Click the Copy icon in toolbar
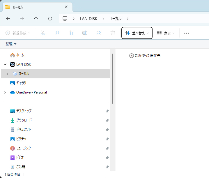Image resolution: width=209 pixels, height=178 pixels. (x=57, y=33)
